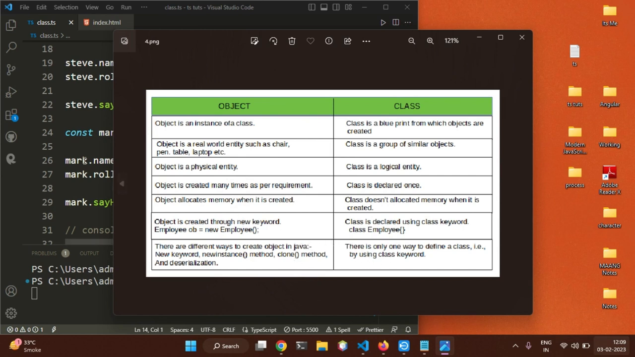The width and height of the screenshot is (635, 357).
Task: Open the Photos See more ellipsis menu
Action: click(x=366, y=41)
